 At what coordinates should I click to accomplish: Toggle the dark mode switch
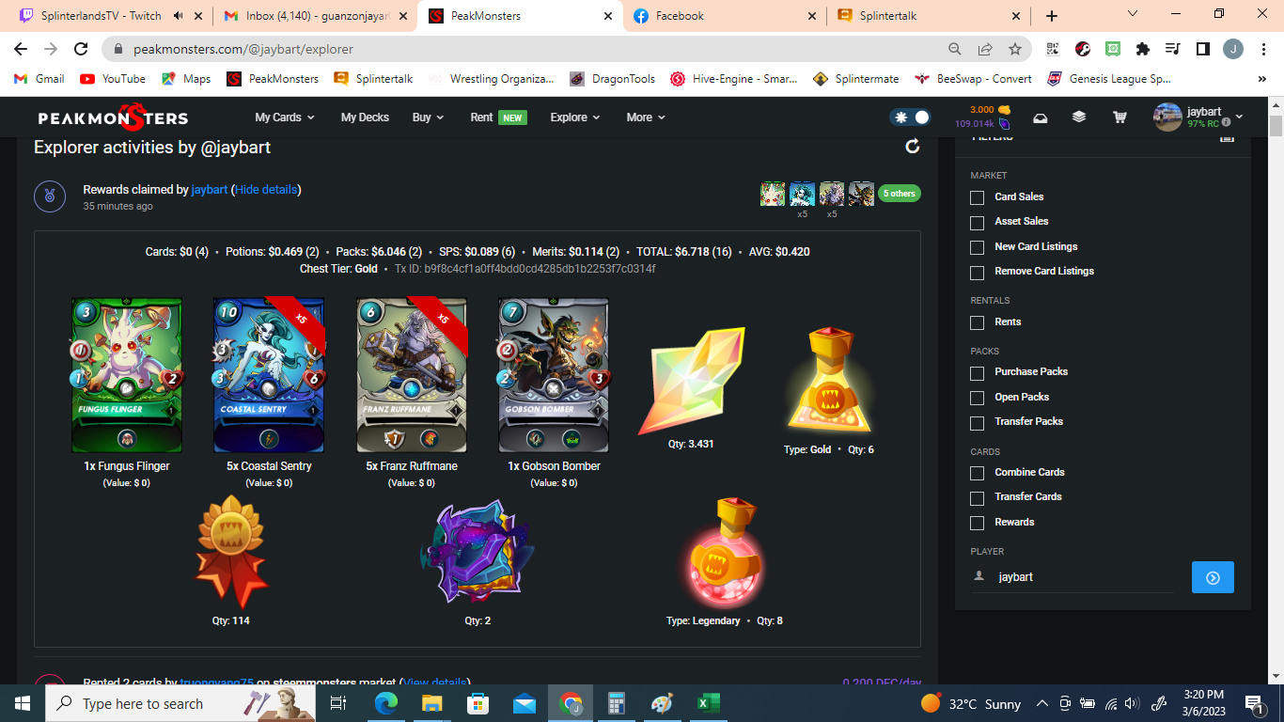pos(910,118)
